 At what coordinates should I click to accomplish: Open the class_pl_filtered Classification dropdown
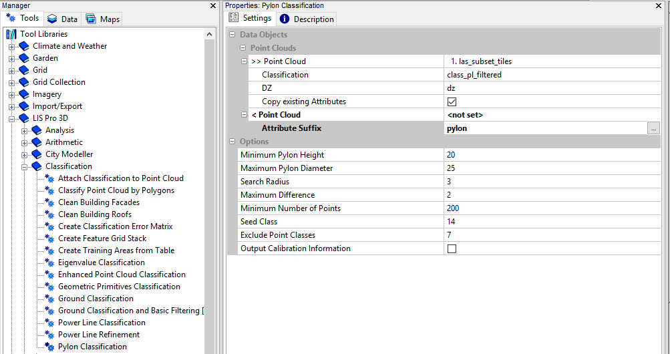(x=552, y=75)
